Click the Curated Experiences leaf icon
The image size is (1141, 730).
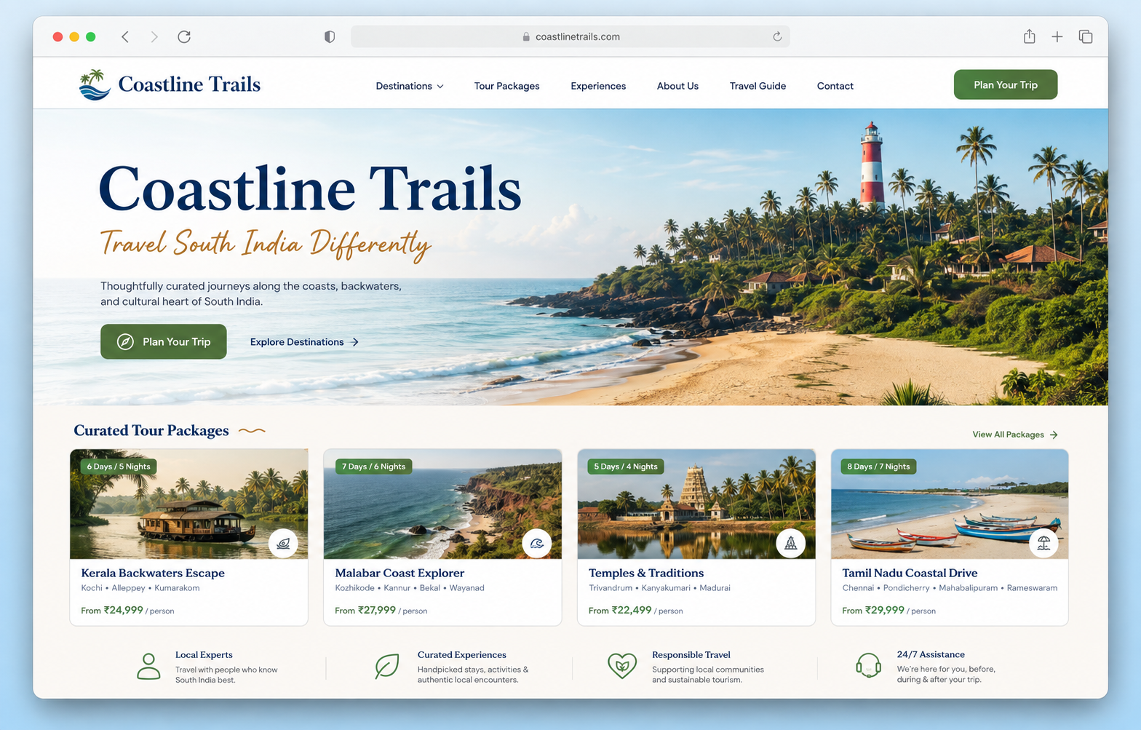coord(386,666)
